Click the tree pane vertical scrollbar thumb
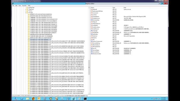The height and width of the screenshot is (101, 180). (89, 67)
